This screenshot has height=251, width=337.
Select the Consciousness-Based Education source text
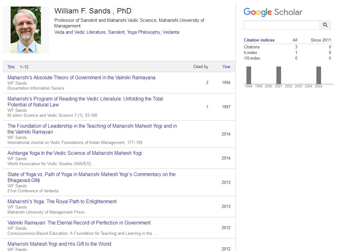click(x=82, y=234)
